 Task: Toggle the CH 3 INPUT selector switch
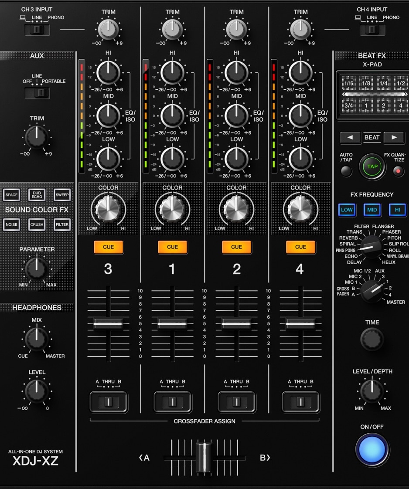click(37, 30)
